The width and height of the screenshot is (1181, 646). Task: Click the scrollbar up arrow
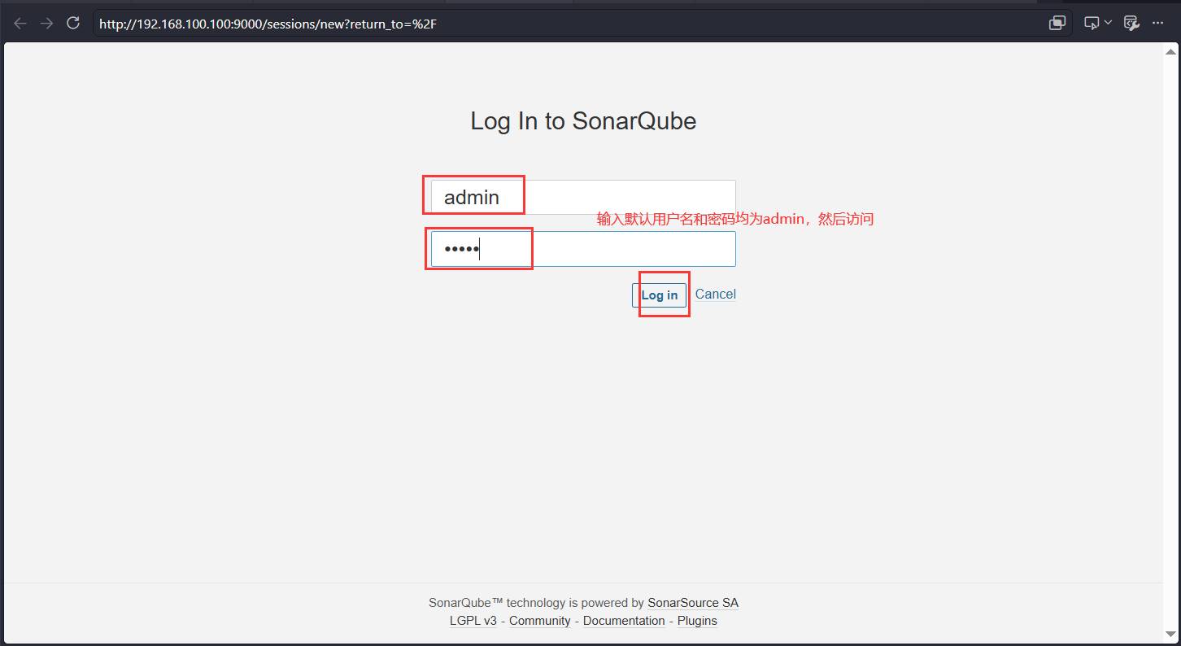[1170, 51]
